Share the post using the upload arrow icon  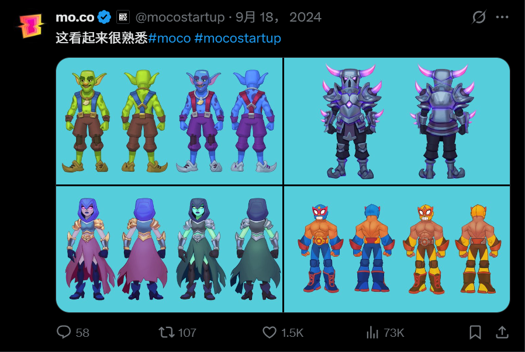(x=502, y=332)
